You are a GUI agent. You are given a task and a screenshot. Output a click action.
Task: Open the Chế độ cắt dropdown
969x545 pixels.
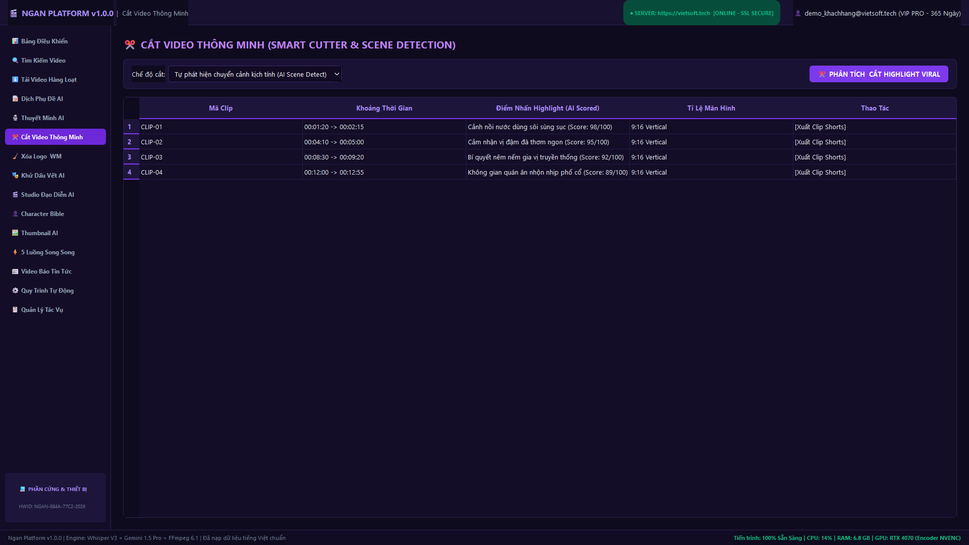click(x=255, y=74)
